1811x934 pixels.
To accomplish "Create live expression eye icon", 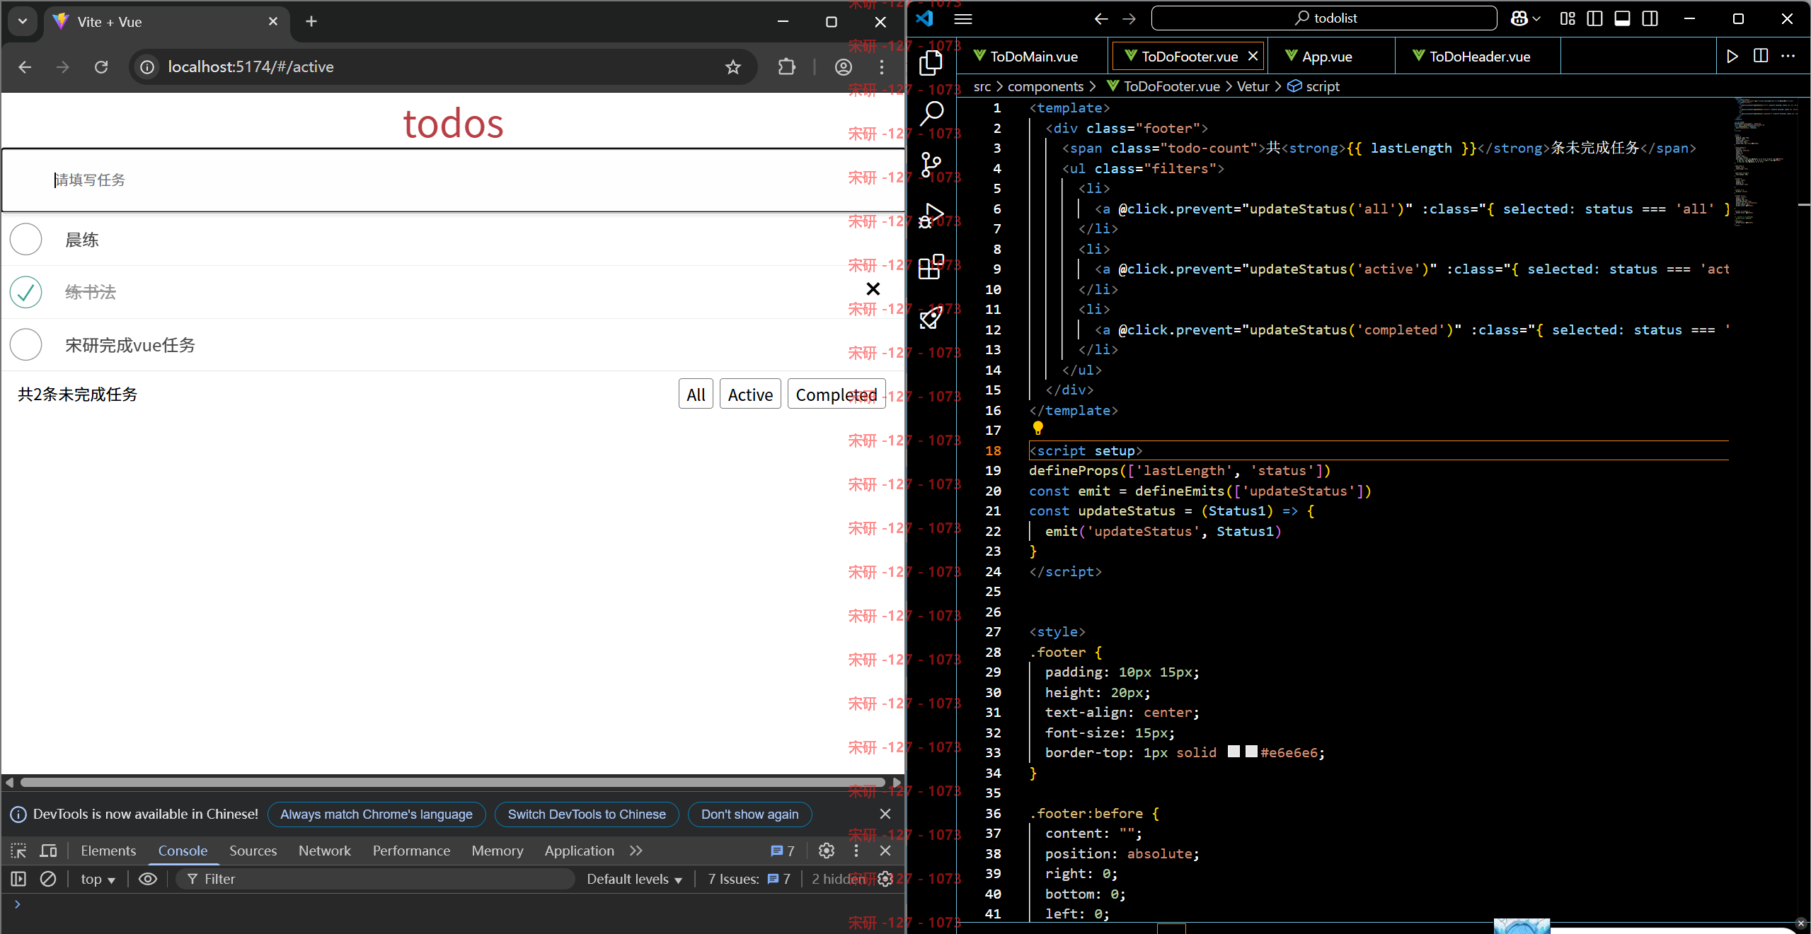I will coord(147,879).
